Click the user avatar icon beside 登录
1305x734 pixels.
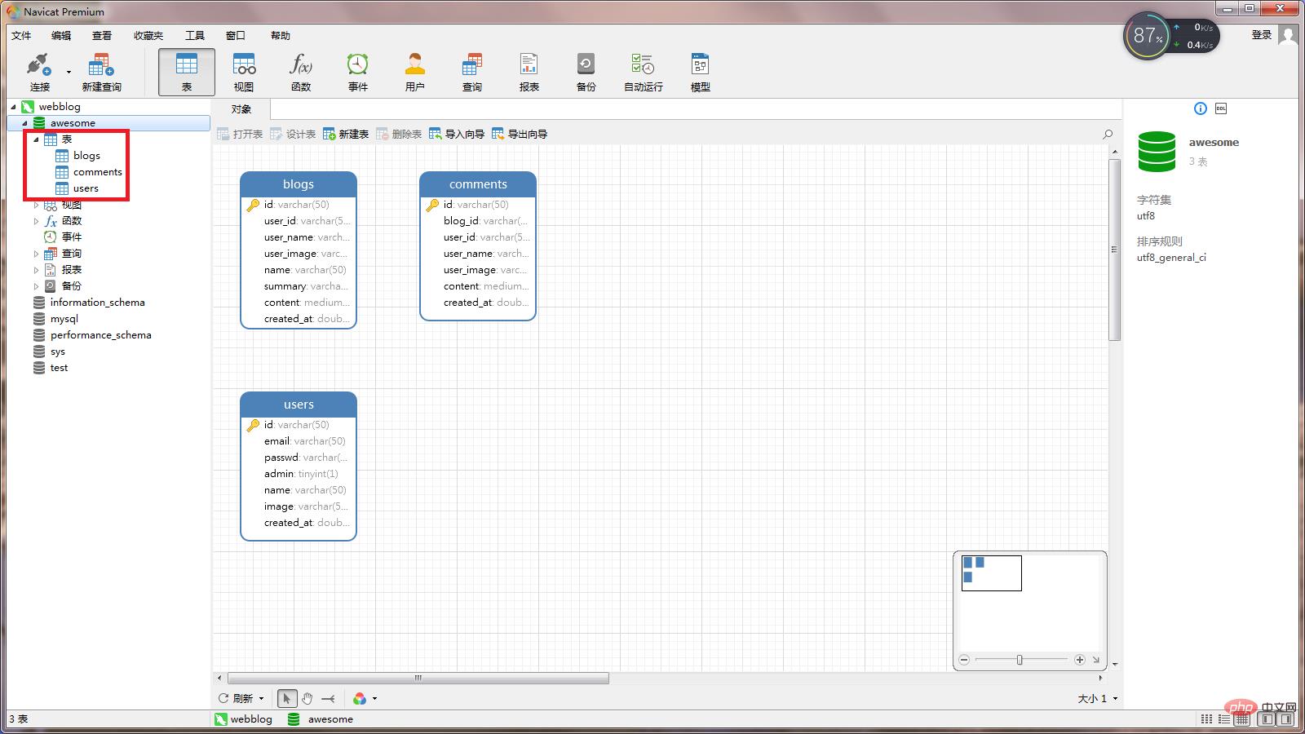(x=1288, y=35)
